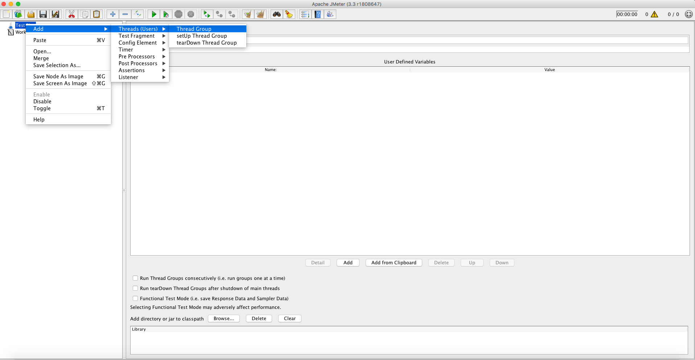Click the Remote Stop All icon

(x=219, y=14)
